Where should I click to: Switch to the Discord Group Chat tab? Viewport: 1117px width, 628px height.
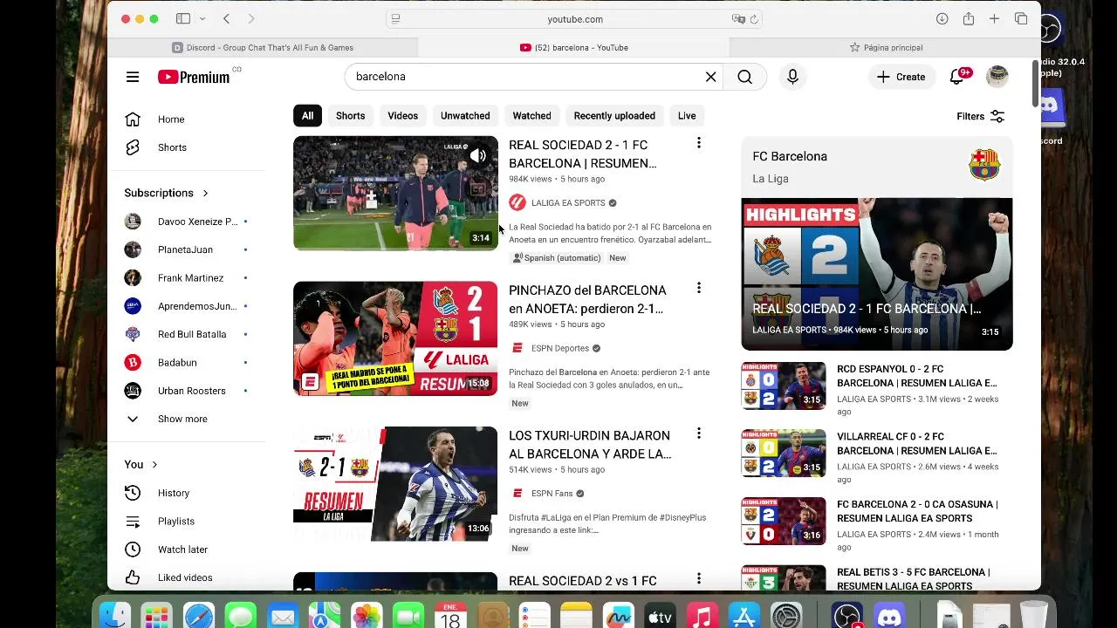(x=264, y=47)
